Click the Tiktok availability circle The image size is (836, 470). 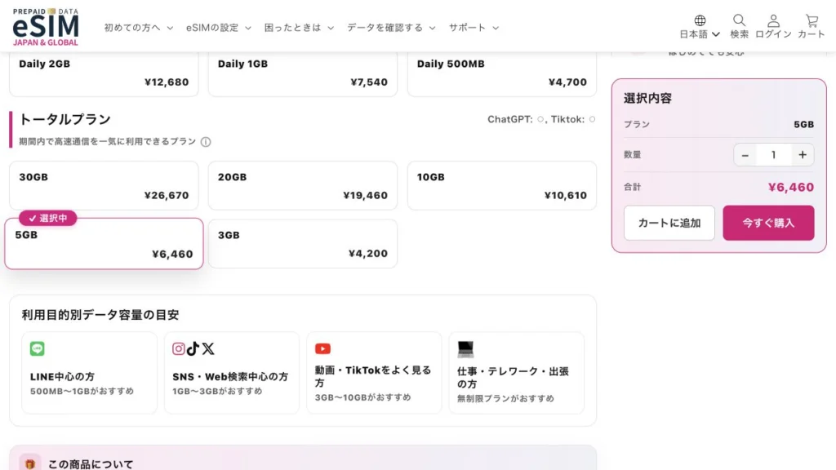(x=592, y=119)
